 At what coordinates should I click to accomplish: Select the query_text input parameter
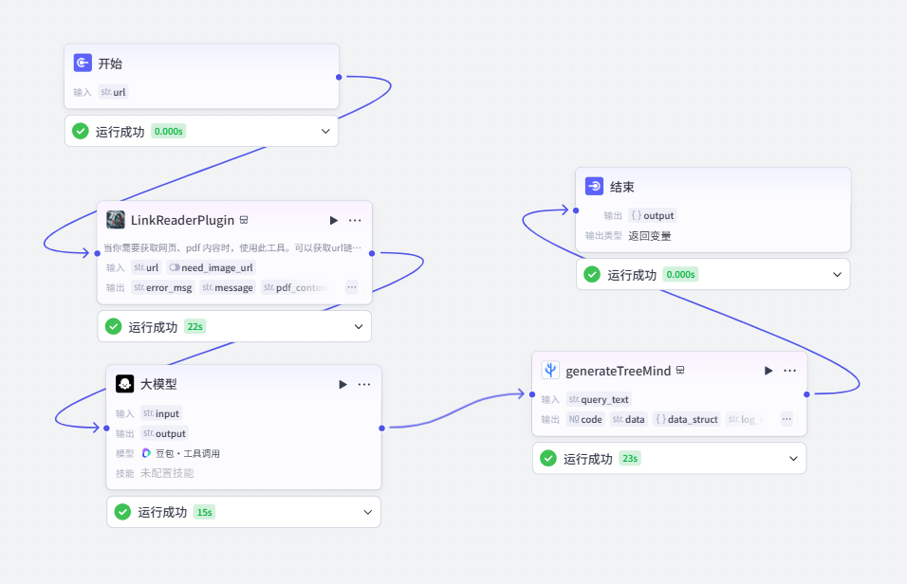click(599, 399)
